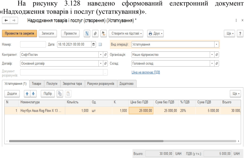Image resolution: width=244 pixels, height=158 pixels.
Task: Select the Од. cell шт
Action: tap(101, 111)
